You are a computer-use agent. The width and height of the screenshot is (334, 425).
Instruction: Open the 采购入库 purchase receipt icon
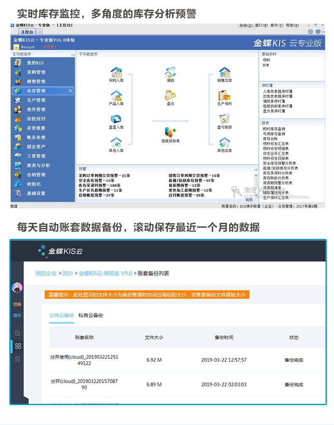(116, 72)
